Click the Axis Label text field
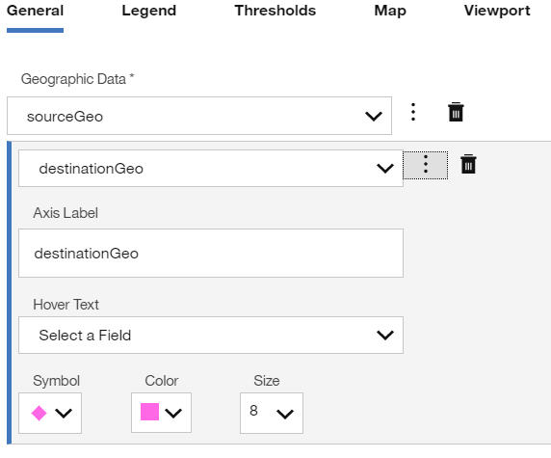The image size is (551, 458). [211, 254]
